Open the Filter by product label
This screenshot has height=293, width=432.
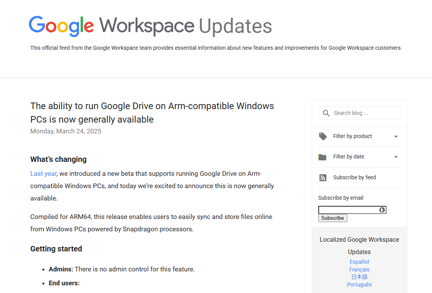(x=353, y=136)
